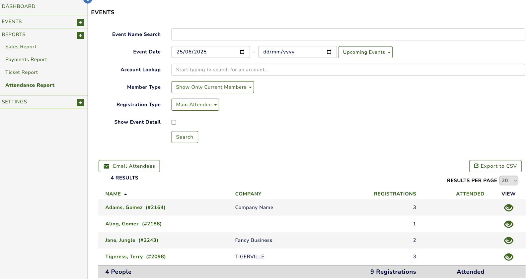Open the Member Type dropdown
Screen dimensions: 531x279
coord(212,87)
